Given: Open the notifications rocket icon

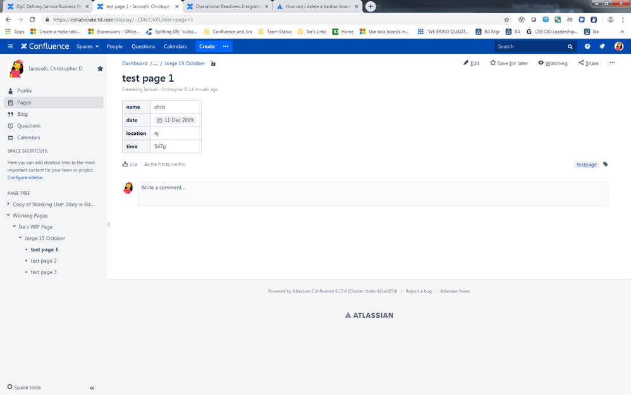Looking at the screenshot, I should (602, 46).
